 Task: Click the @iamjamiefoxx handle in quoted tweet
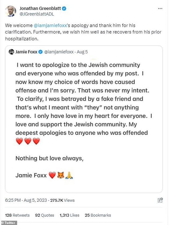pyautogui.click(x=59, y=52)
